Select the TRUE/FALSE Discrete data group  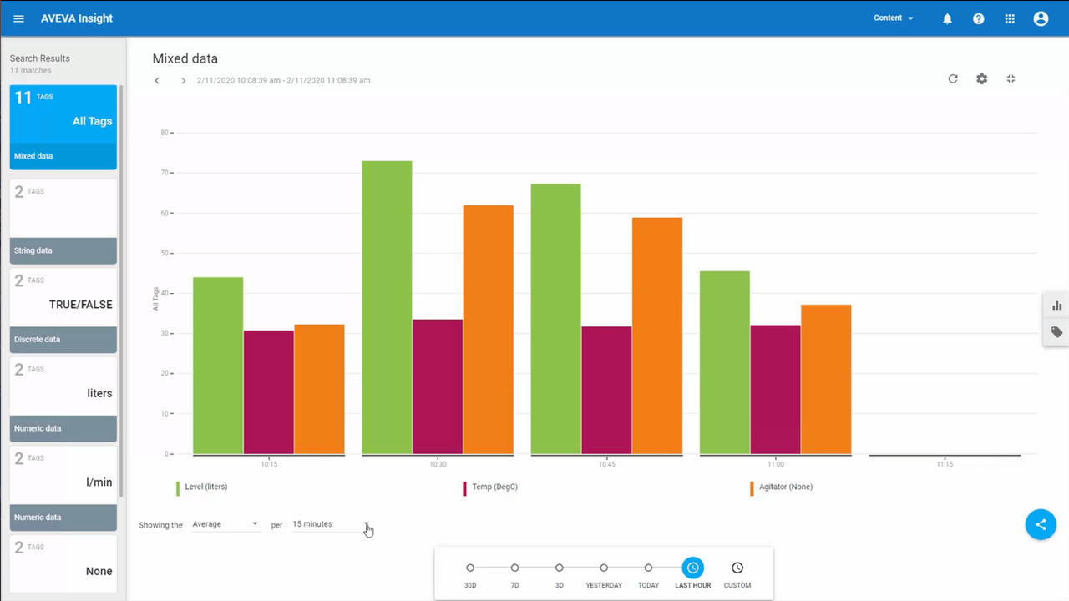[63, 309]
